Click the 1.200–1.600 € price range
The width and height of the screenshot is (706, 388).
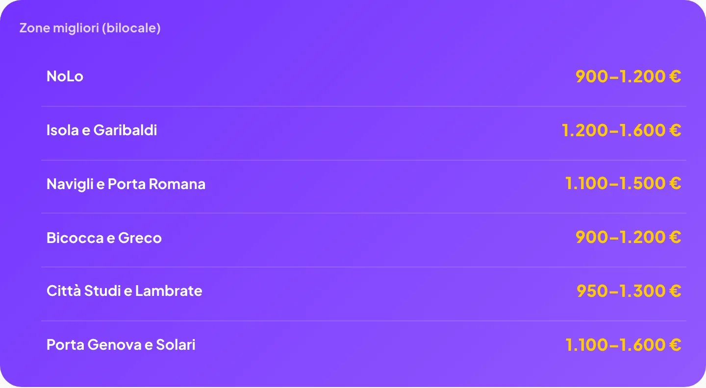(x=622, y=130)
